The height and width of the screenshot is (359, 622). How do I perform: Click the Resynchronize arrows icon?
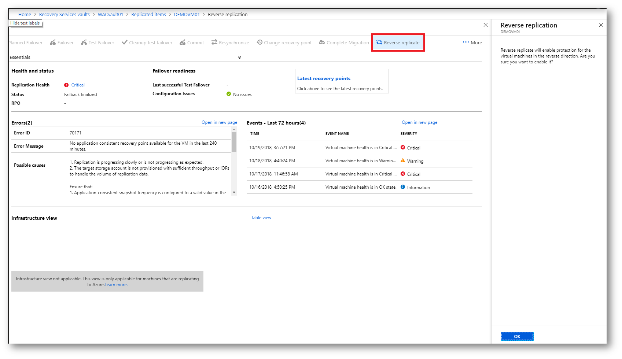click(214, 42)
